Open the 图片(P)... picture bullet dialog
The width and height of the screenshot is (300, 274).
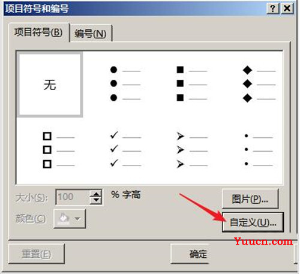(250, 199)
